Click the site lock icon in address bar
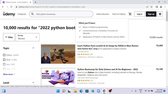The image size is (168, 94). [16, 7]
